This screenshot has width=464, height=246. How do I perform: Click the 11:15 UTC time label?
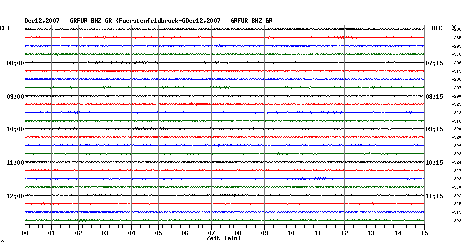[434, 196]
